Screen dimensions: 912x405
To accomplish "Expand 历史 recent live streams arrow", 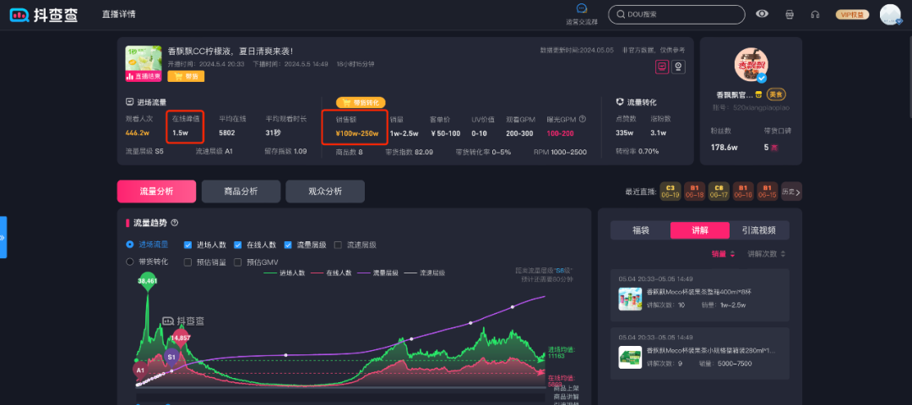I will tap(791, 192).
